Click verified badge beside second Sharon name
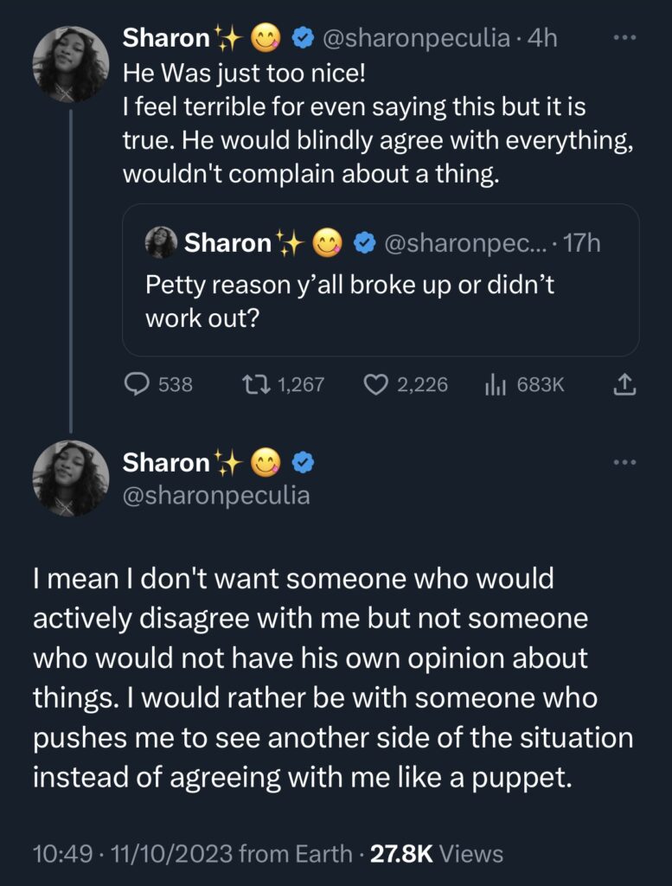Viewport: 672px width, 886px height. [302, 463]
